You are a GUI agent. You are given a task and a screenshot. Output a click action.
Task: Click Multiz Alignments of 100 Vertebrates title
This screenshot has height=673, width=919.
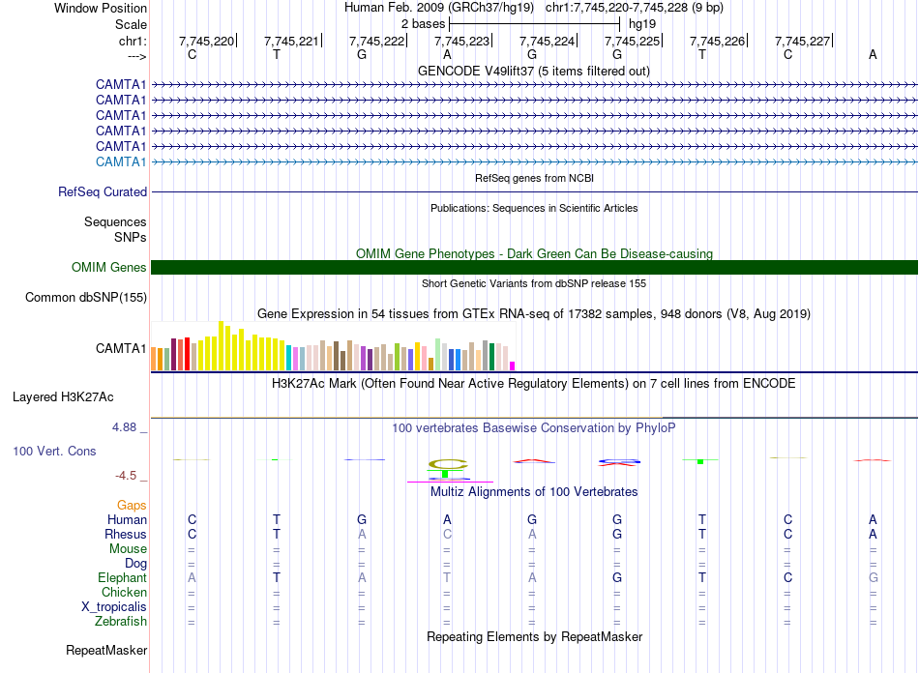[x=533, y=492]
